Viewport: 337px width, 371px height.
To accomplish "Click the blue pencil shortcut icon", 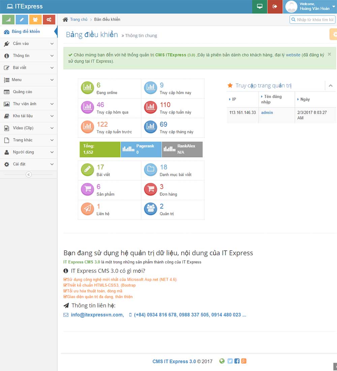I will tap(22, 20).
